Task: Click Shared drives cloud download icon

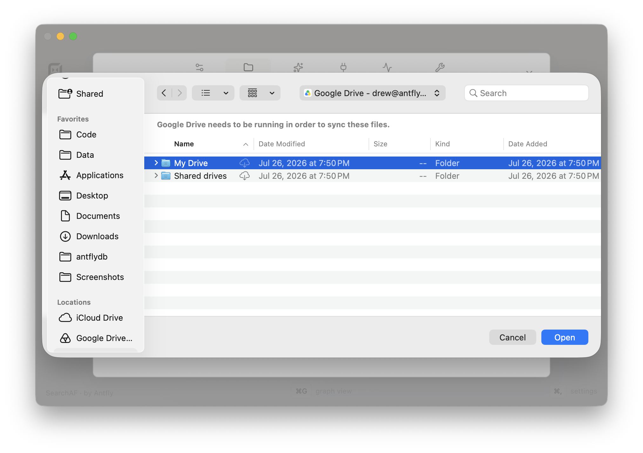Action: (x=244, y=176)
